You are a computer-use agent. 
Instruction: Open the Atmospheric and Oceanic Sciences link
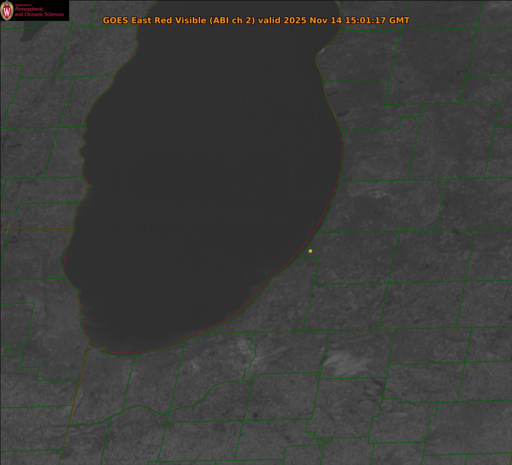(39, 12)
